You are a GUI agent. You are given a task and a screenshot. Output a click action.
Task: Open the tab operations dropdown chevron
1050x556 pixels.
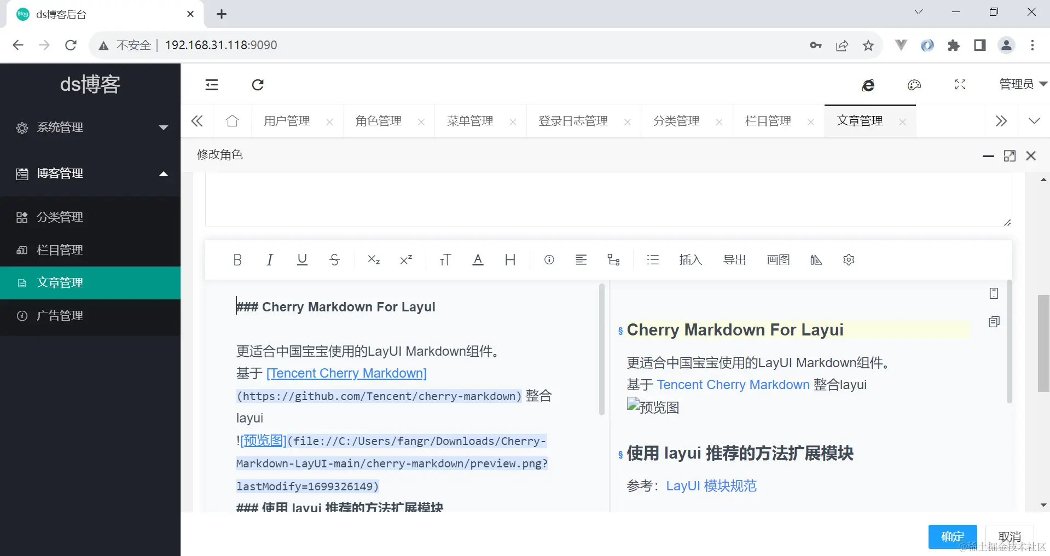(1034, 121)
